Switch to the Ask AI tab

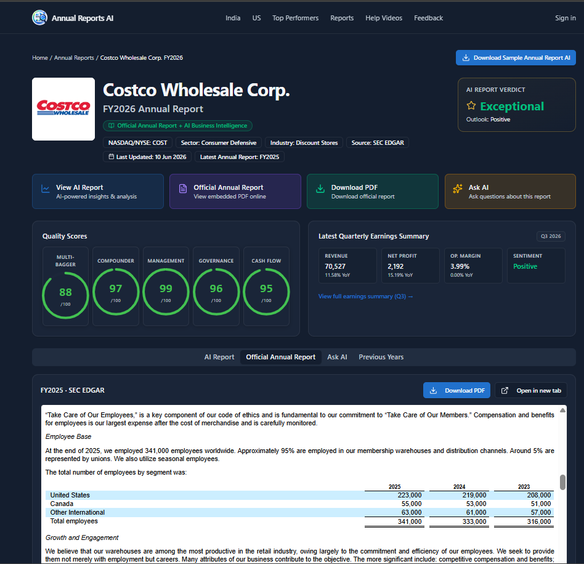(x=337, y=357)
